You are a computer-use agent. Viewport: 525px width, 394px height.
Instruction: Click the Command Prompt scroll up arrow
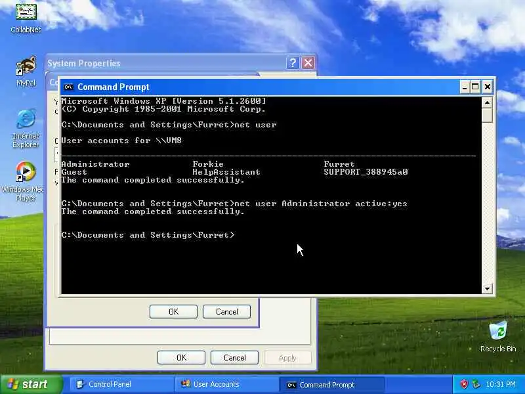click(487, 102)
